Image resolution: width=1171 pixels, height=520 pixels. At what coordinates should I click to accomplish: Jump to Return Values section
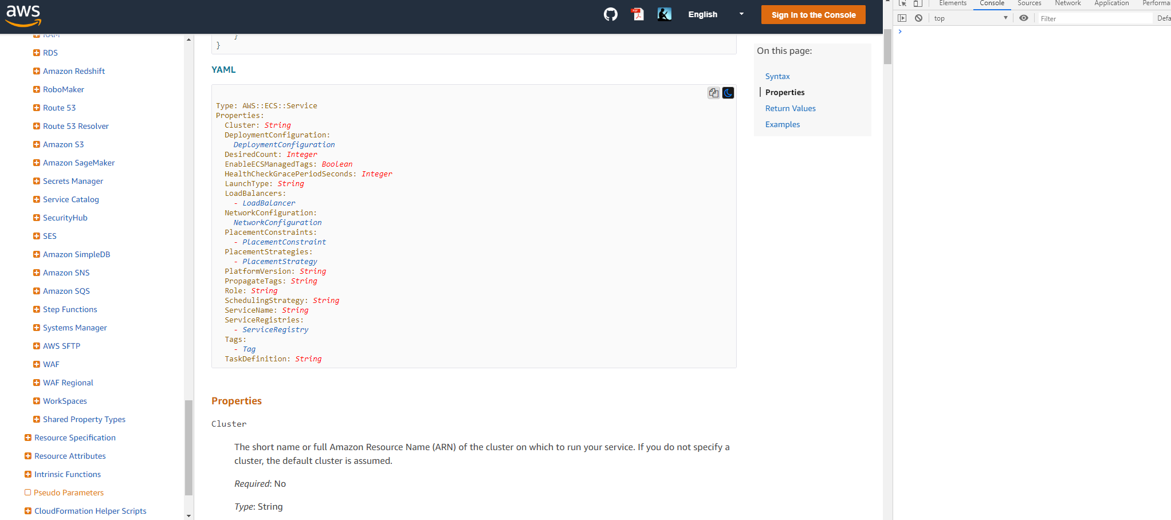pos(791,108)
